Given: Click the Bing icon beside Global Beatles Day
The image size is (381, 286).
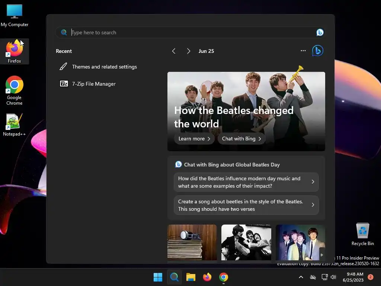Looking at the screenshot, I should pyautogui.click(x=178, y=164).
